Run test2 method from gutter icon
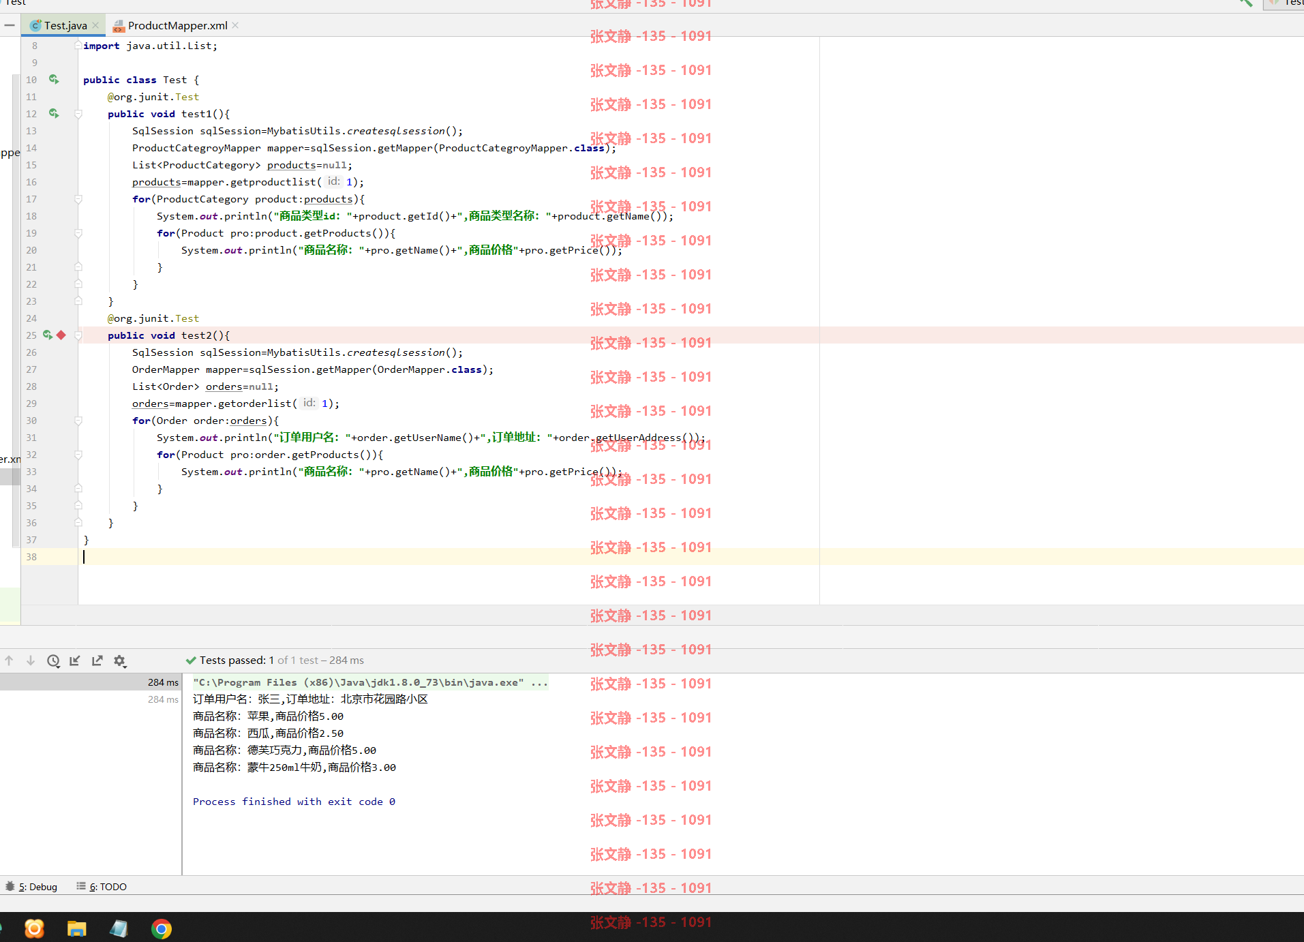The height and width of the screenshot is (942, 1304). (x=48, y=335)
